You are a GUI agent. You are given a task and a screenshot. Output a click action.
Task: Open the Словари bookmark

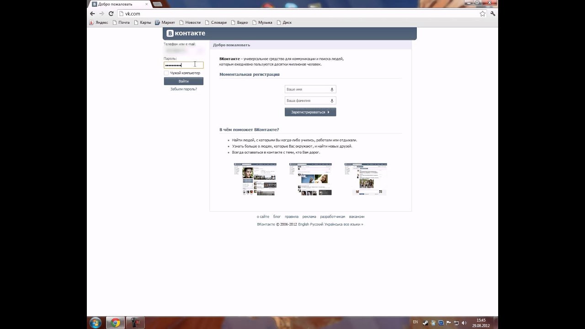(216, 22)
